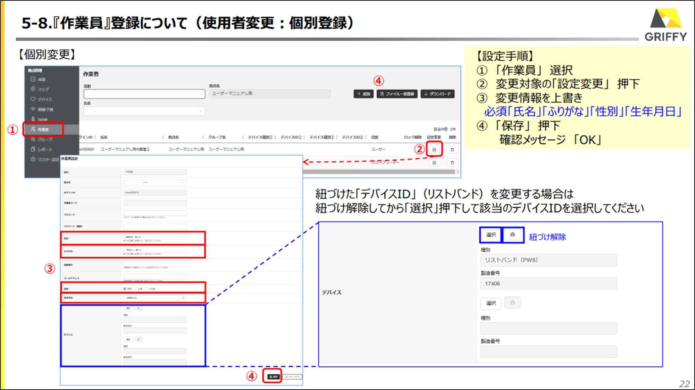Select the second gender radio button
695x390 pixels.
(x=135, y=289)
